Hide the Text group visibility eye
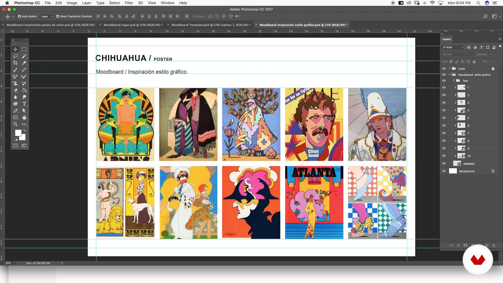The width and height of the screenshot is (503, 283). 444,81
